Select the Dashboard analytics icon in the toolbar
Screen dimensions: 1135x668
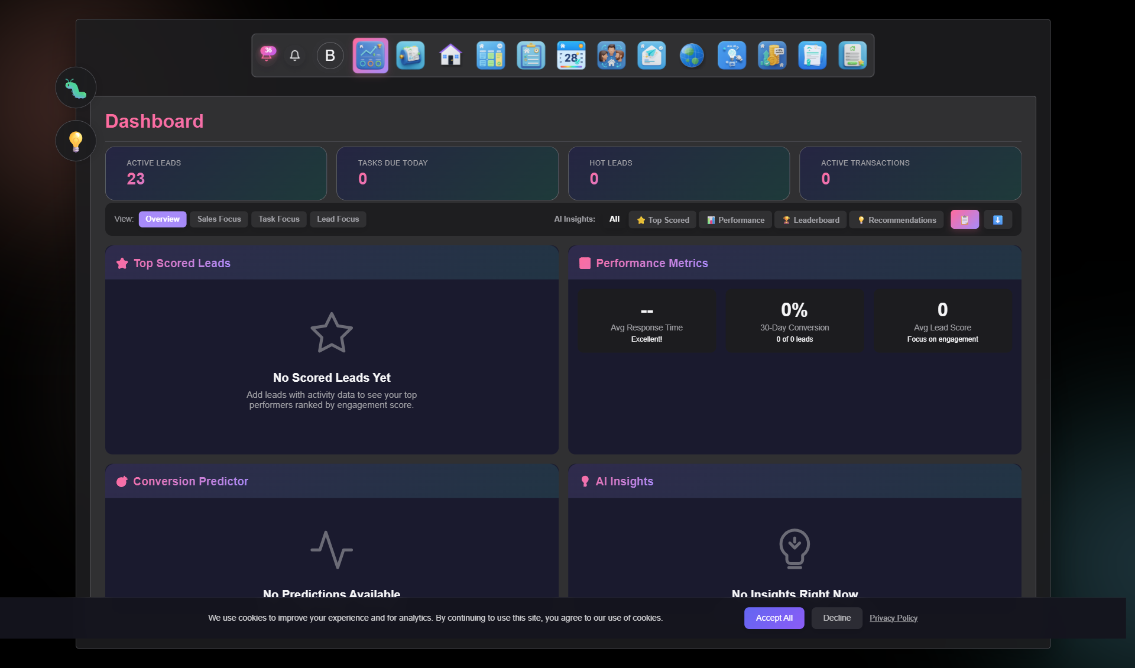(x=371, y=56)
